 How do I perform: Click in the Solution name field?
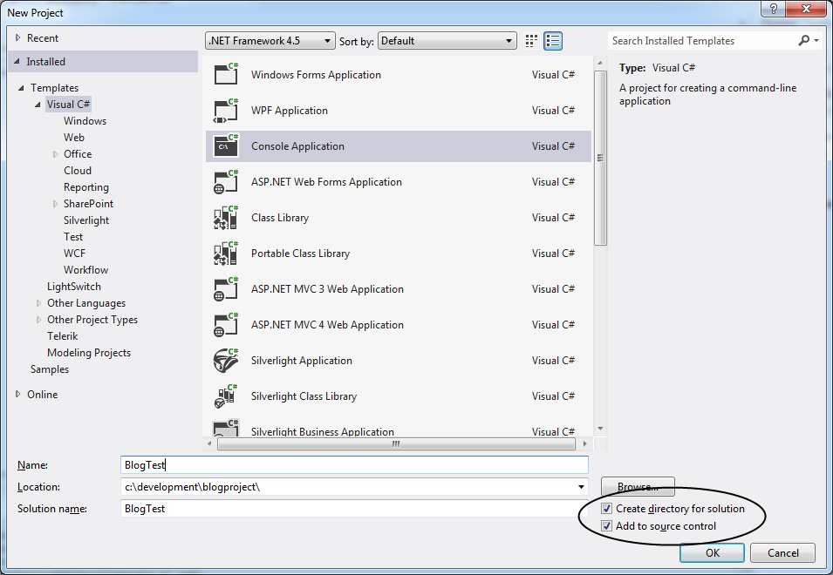click(x=354, y=509)
